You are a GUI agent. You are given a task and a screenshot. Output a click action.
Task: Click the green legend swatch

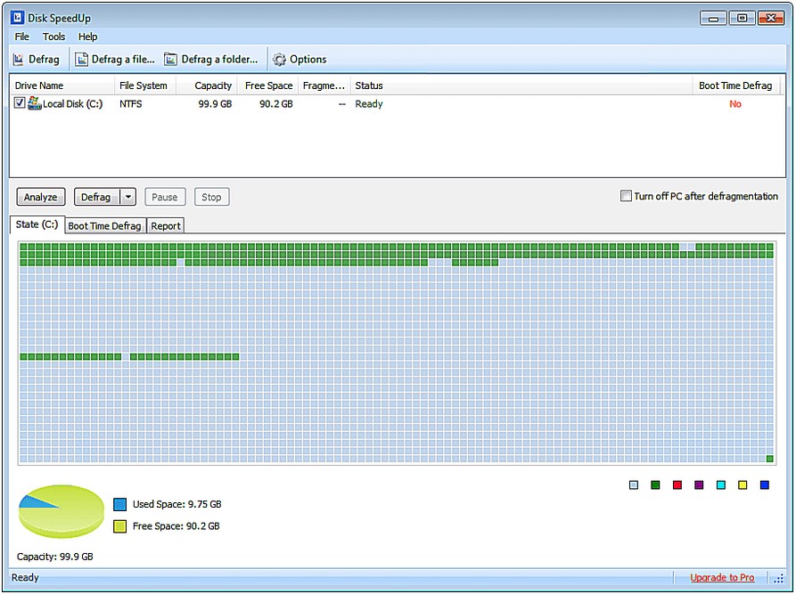click(x=655, y=485)
